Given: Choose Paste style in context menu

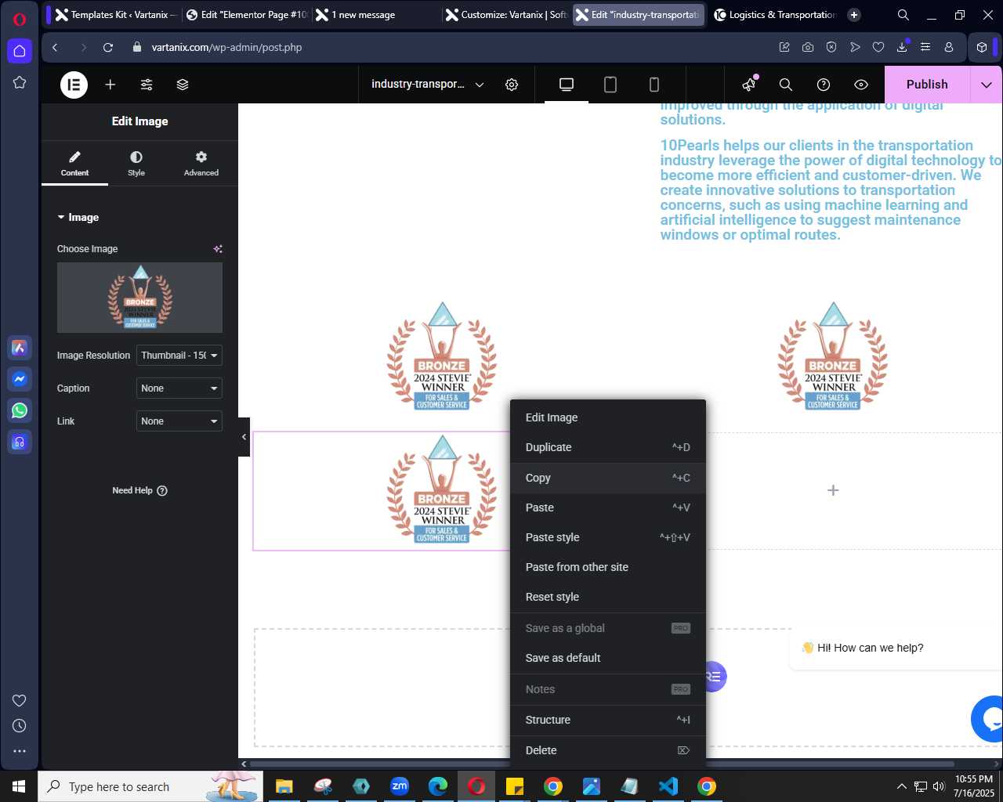Looking at the screenshot, I should (608, 537).
